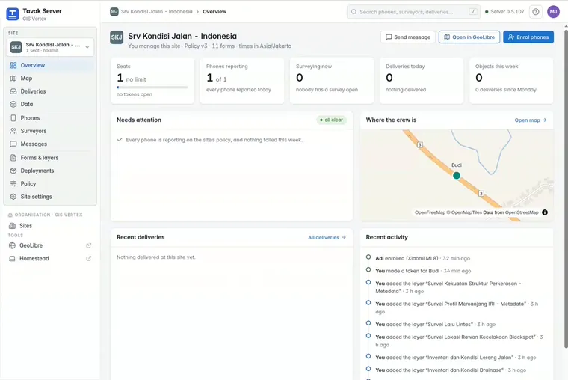Image resolution: width=568 pixels, height=380 pixels.
Task: Click Open in GeoLibre button
Action: 469,37
